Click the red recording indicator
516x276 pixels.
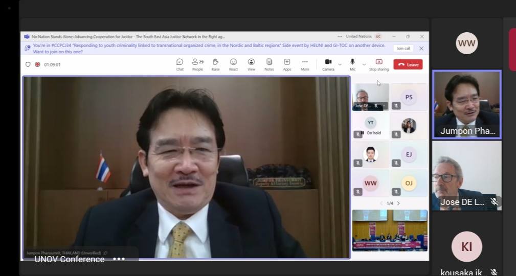pyautogui.click(x=37, y=64)
